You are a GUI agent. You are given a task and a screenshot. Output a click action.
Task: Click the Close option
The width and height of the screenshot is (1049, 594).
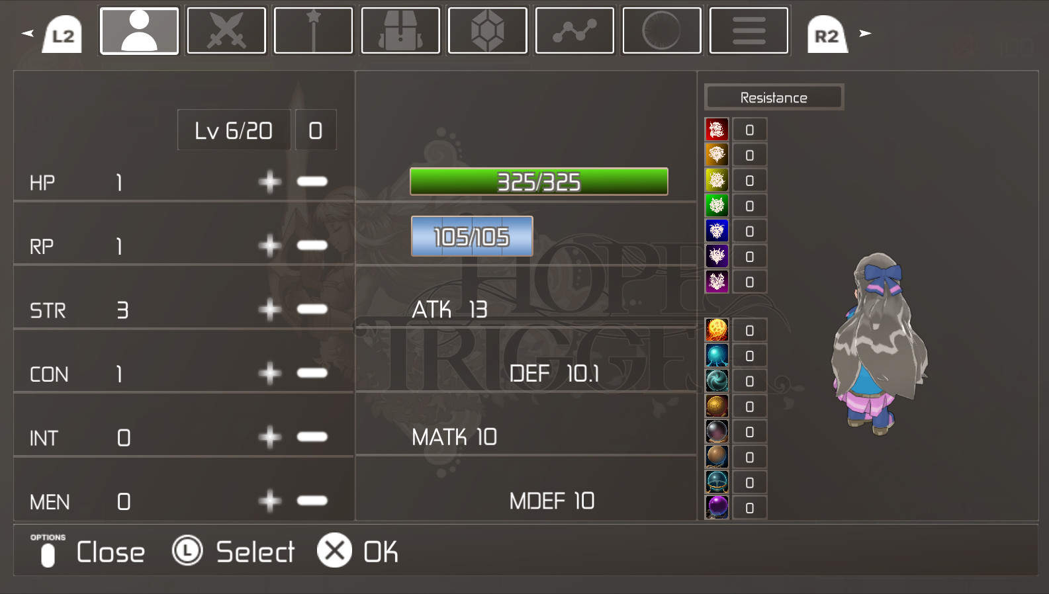tap(111, 552)
